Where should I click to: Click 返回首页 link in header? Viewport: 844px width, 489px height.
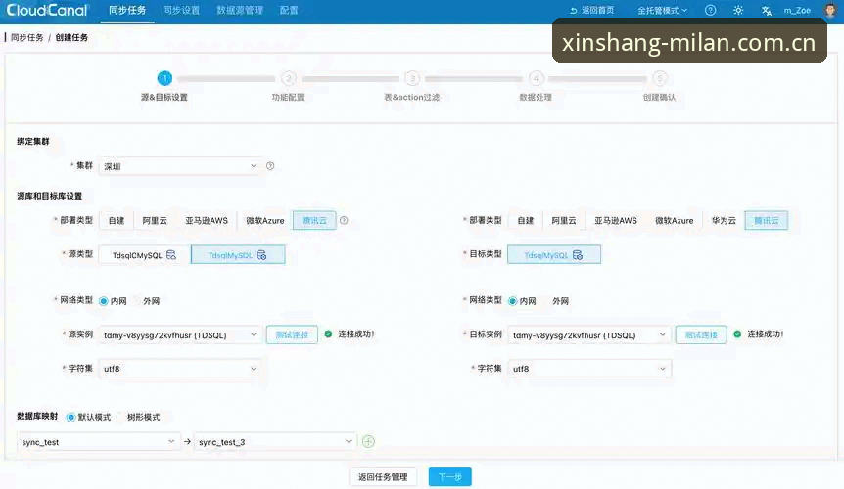click(x=597, y=10)
